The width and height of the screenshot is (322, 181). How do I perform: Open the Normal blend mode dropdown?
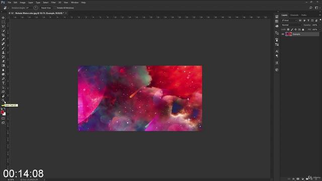[x=292, y=25]
